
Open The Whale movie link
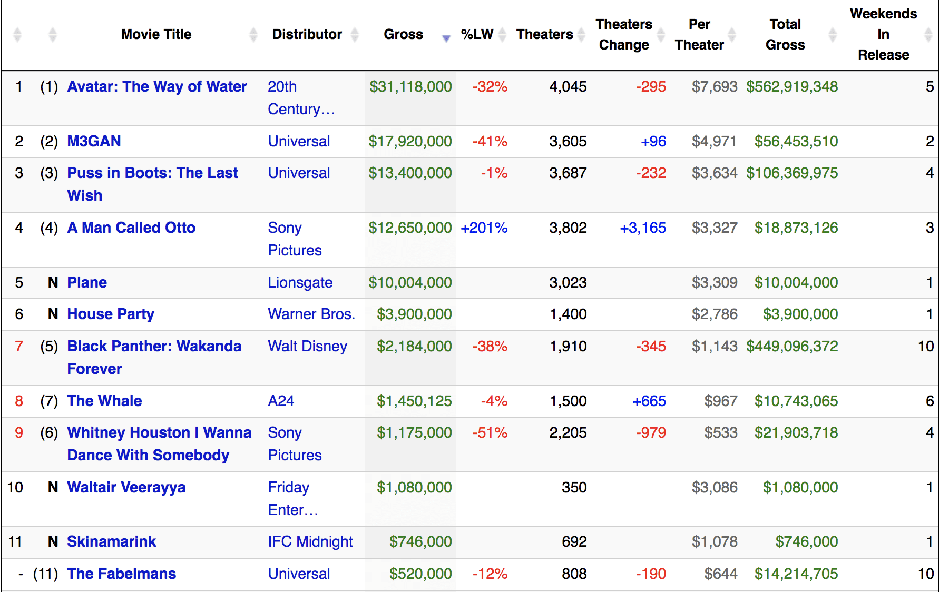[104, 401]
